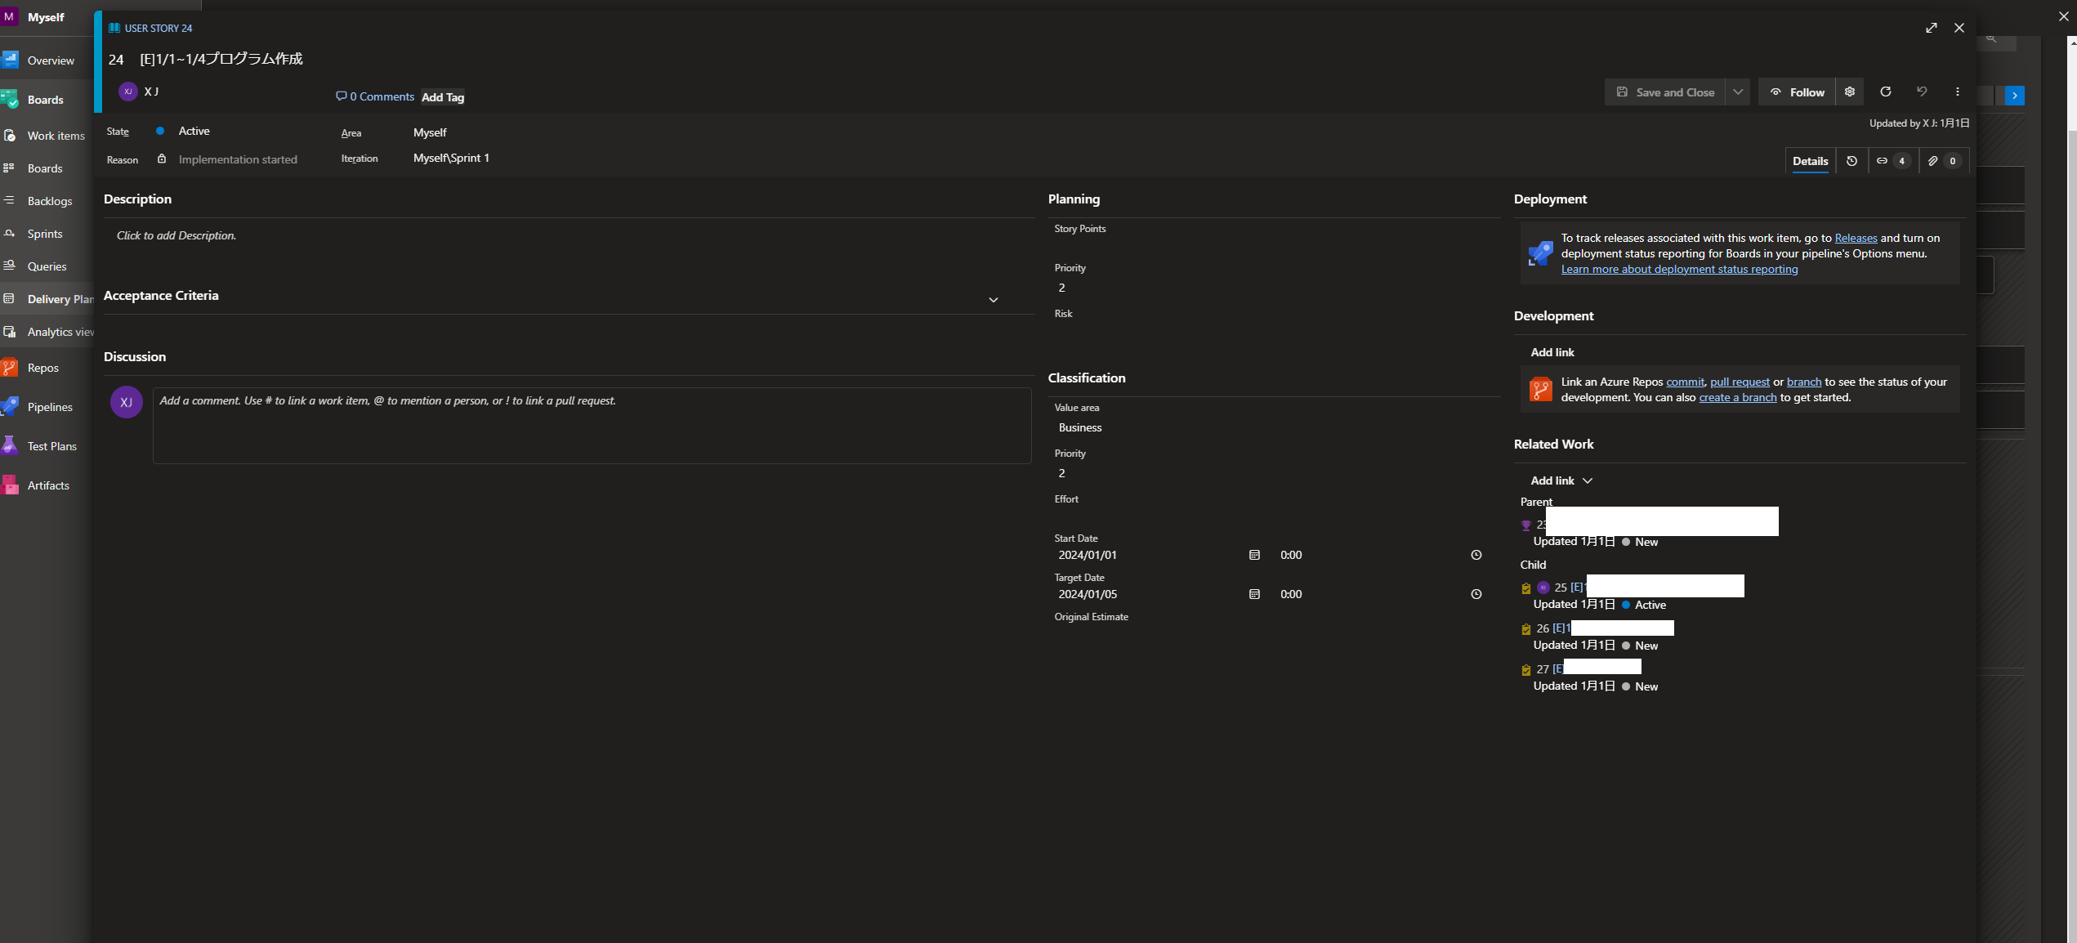Select the Details tab

[x=1810, y=161]
